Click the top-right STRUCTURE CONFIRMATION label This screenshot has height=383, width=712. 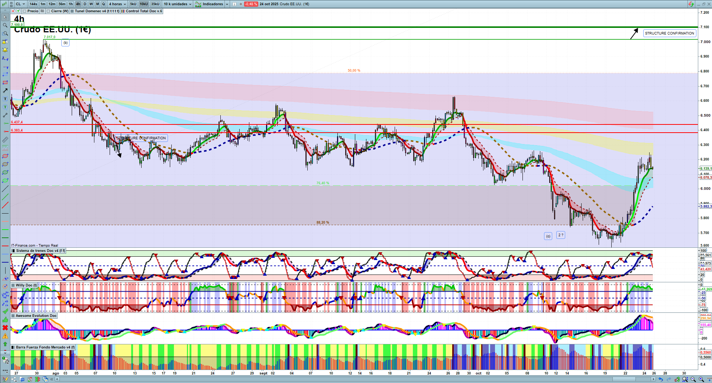(x=670, y=33)
